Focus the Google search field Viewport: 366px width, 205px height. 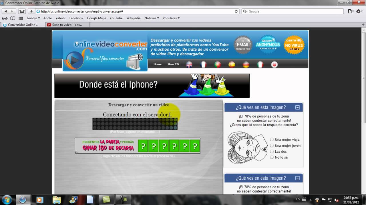click(x=293, y=11)
